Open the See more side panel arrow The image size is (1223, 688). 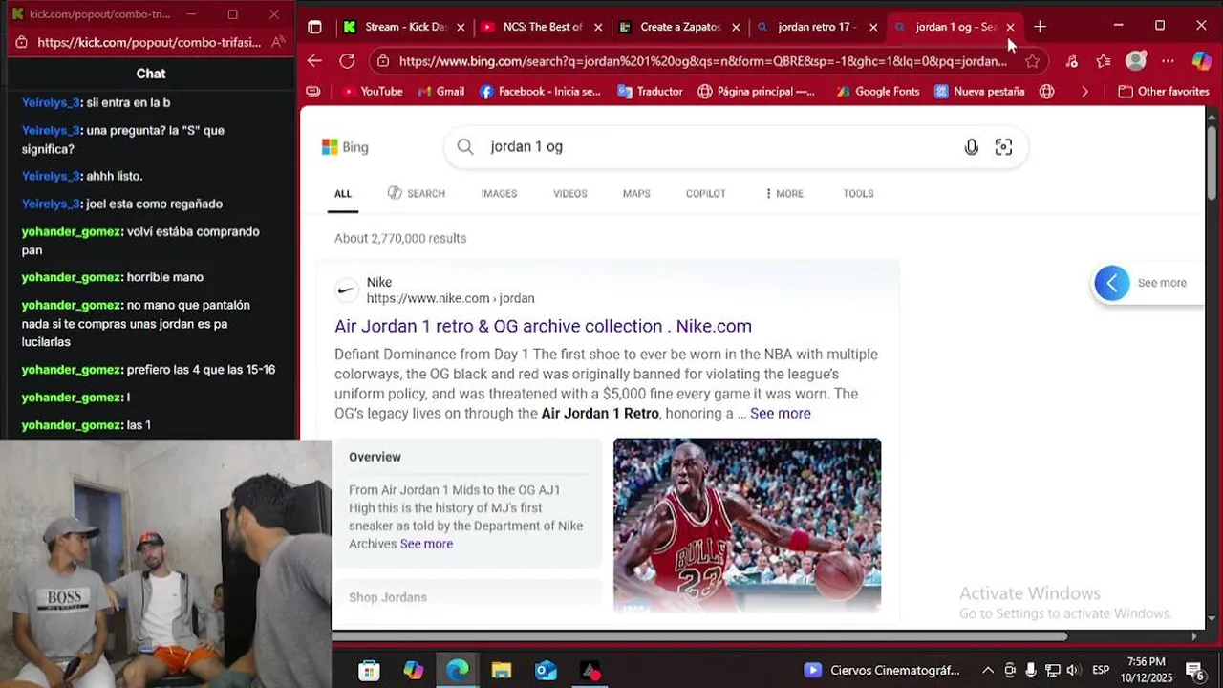pyautogui.click(x=1111, y=283)
